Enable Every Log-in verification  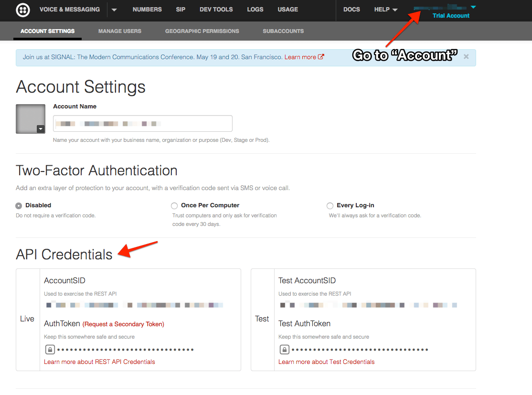coord(330,205)
